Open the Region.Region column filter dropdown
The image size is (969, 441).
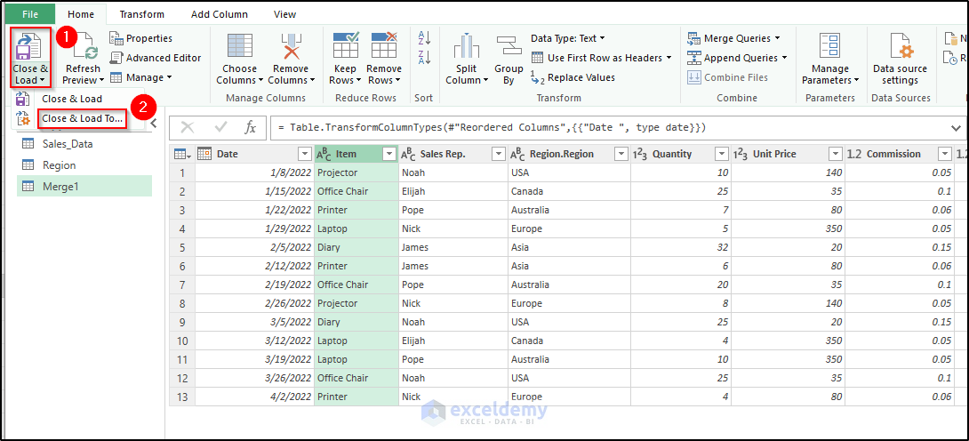coord(621,154)
